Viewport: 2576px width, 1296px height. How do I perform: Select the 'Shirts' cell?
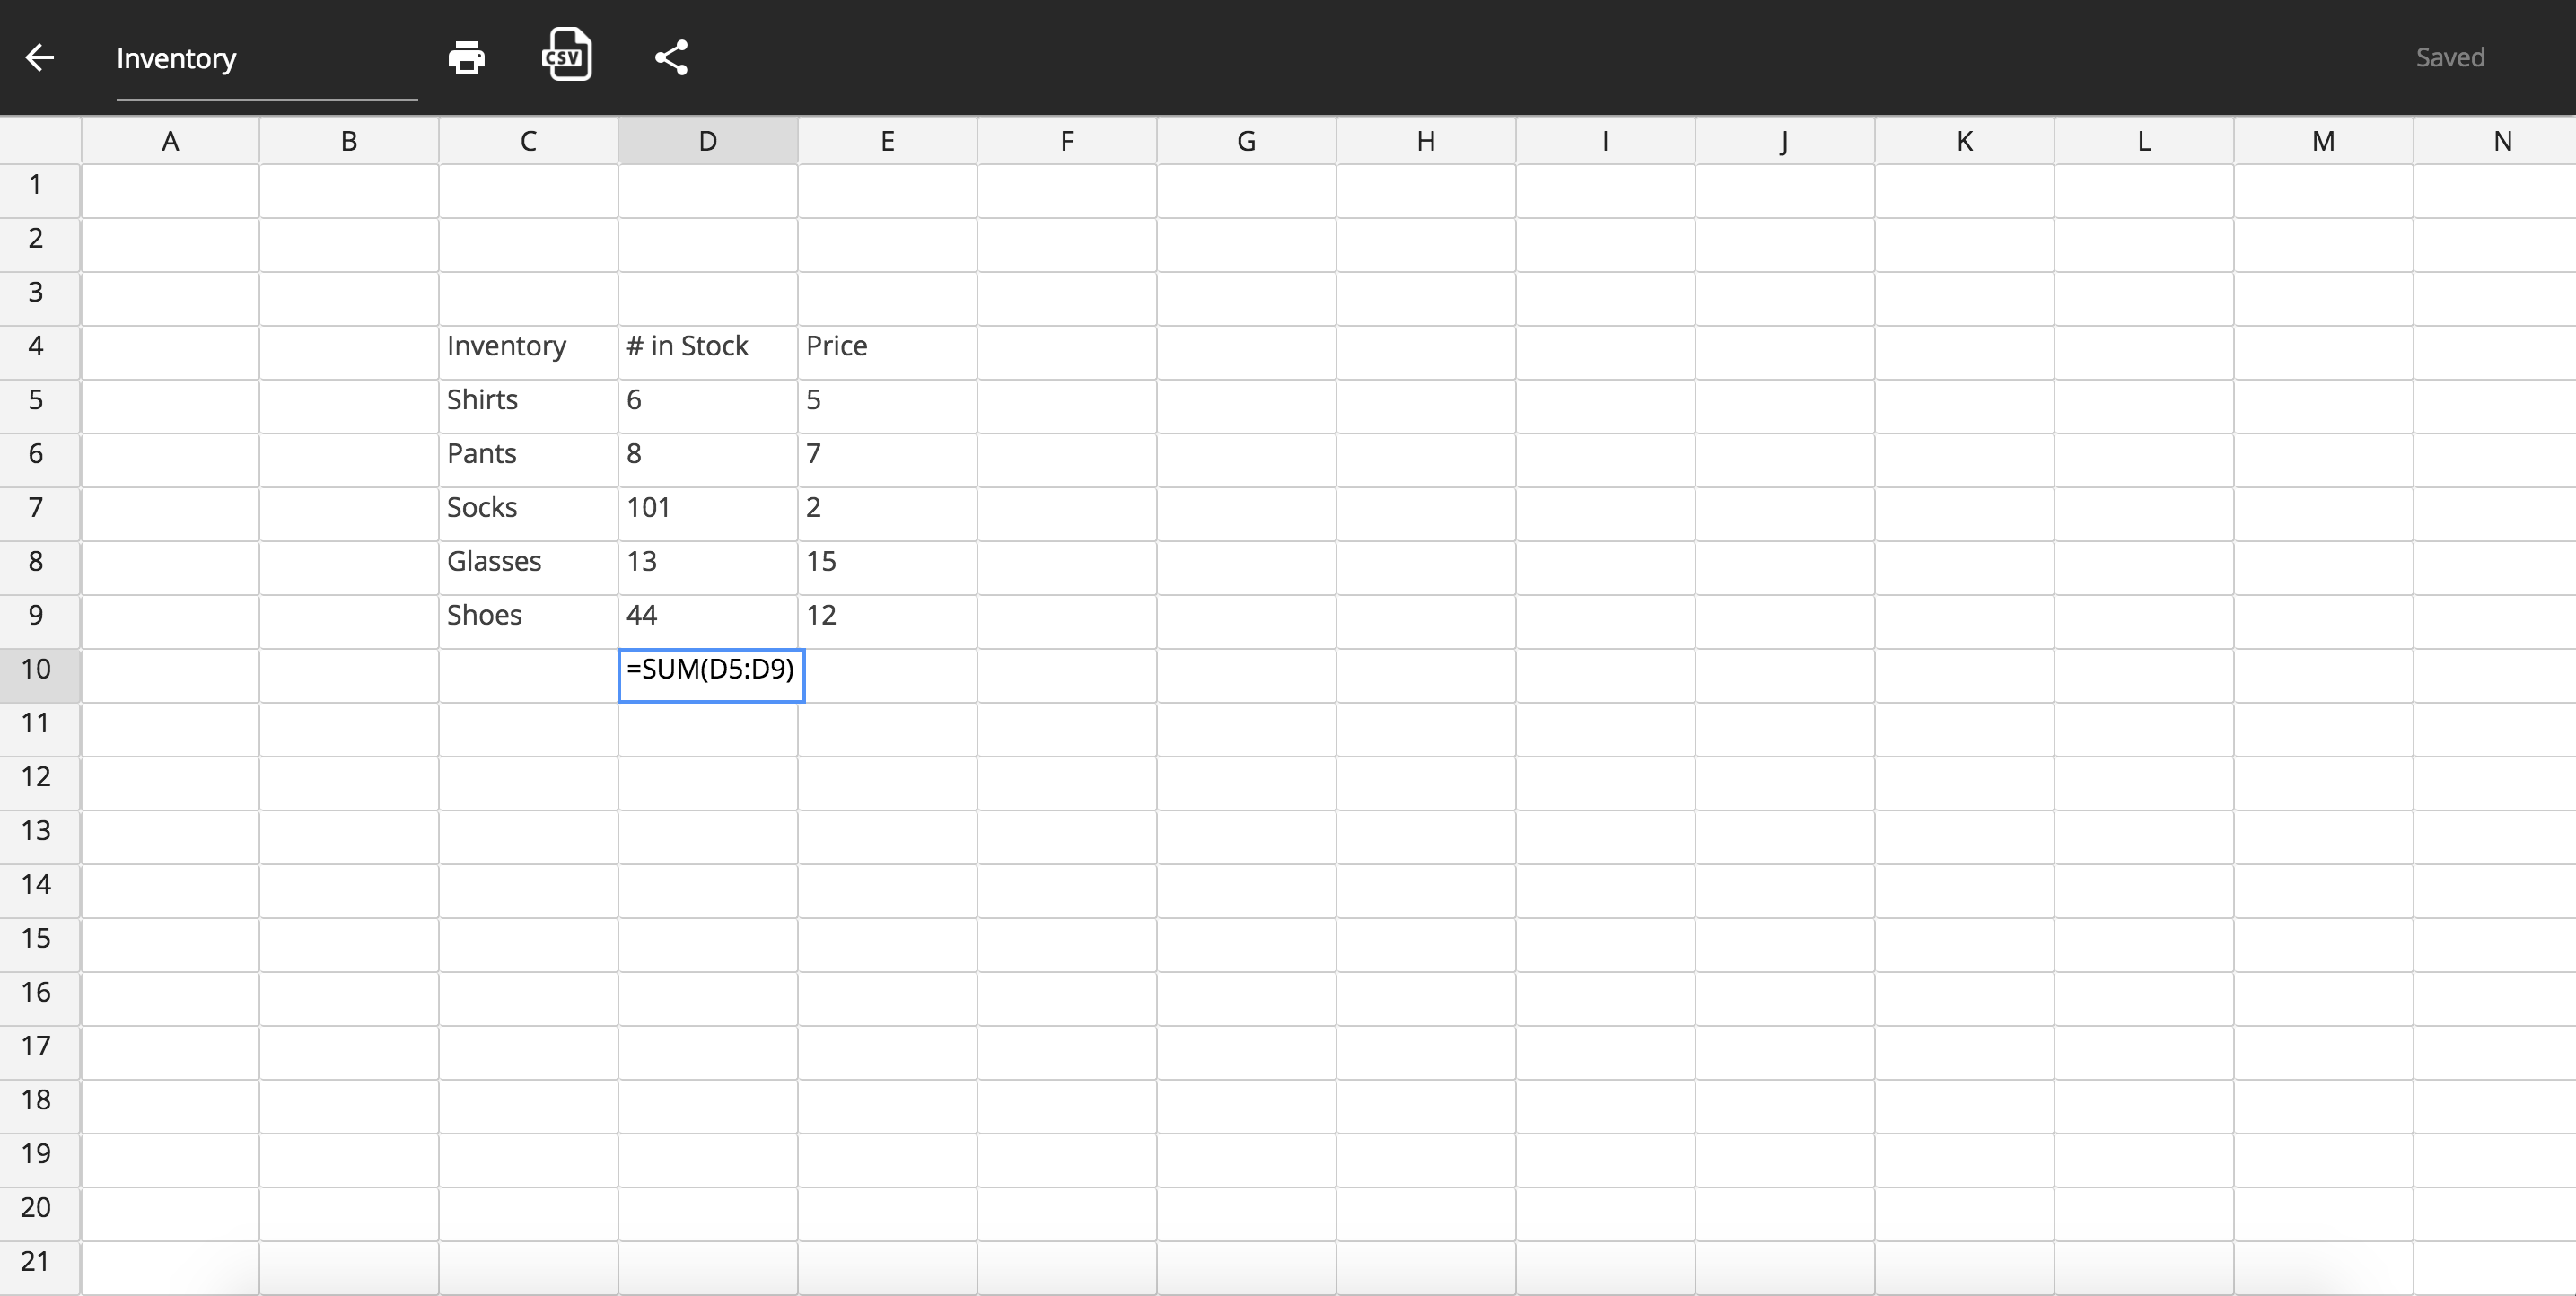pyautogui.click(x=528, y=406)
